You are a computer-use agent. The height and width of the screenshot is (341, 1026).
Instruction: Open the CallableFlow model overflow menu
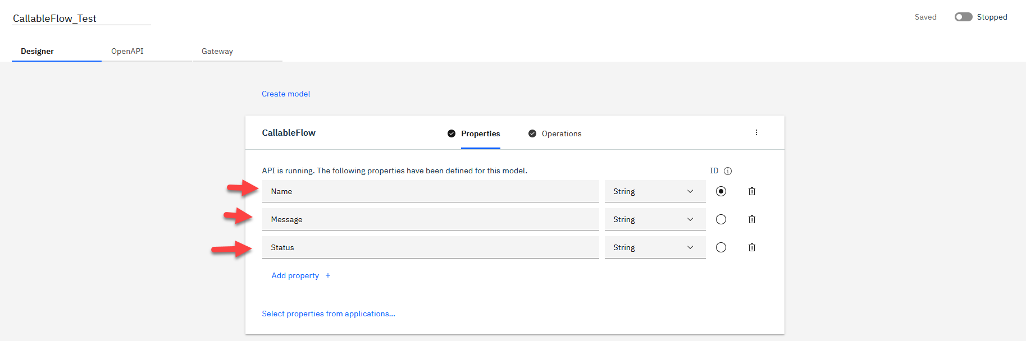pos(756,133)
